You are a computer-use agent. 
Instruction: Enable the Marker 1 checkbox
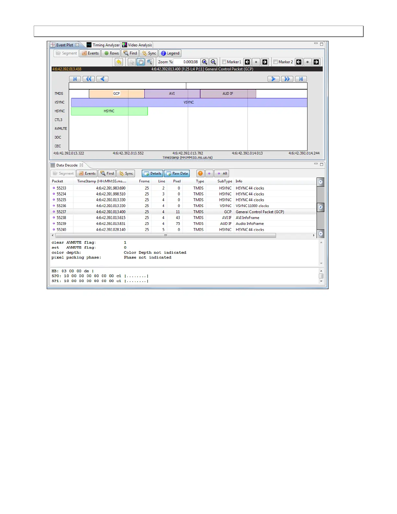tap(224, 62)
